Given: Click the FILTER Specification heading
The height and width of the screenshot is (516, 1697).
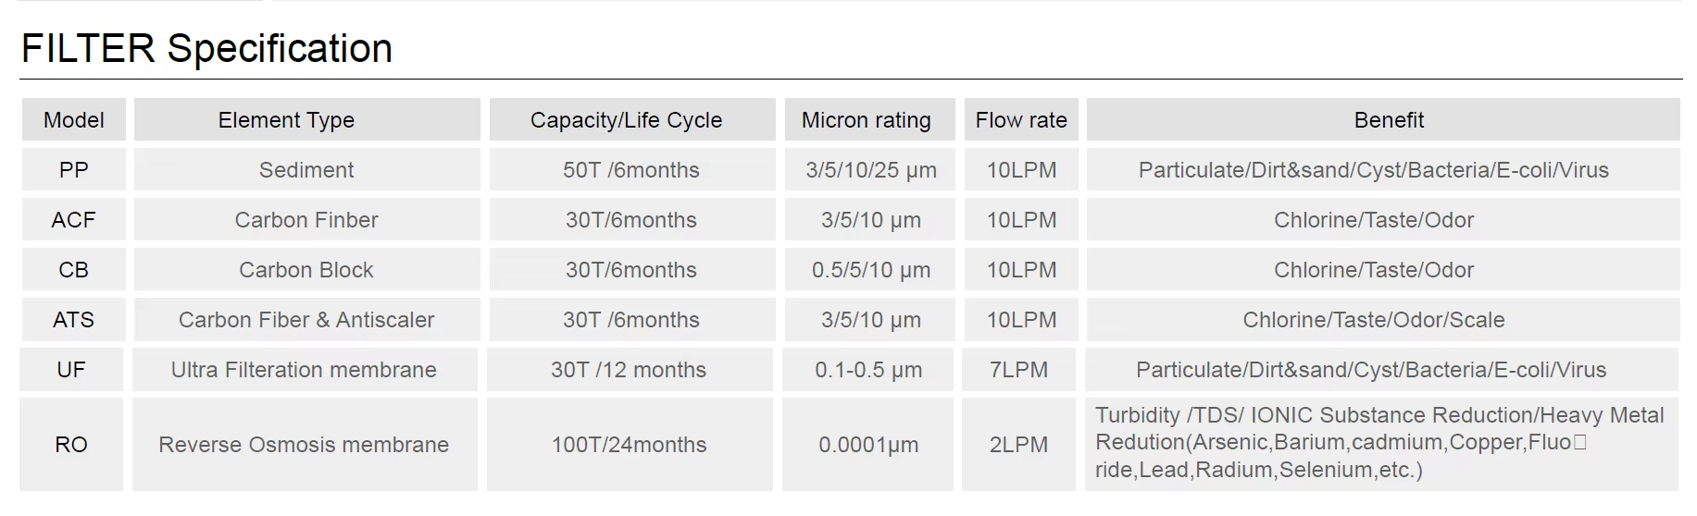Looking at the screenshot, I should [x=206, y=49].
